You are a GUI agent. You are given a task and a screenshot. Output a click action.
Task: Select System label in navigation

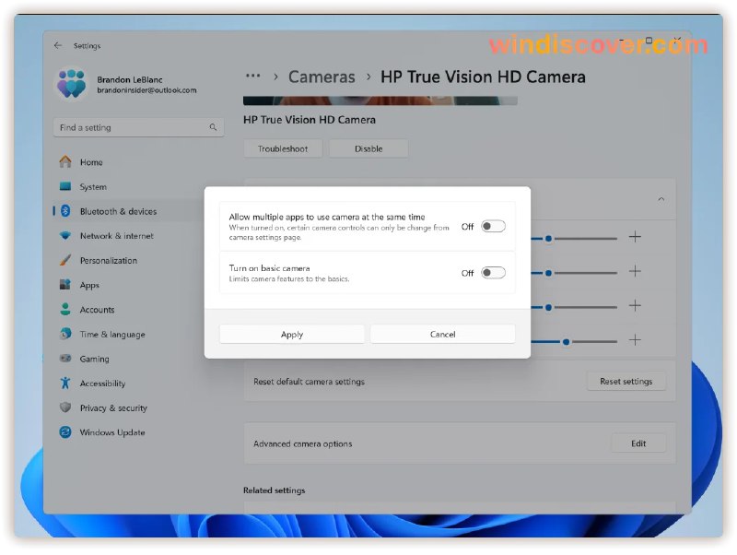coord(93,187)
